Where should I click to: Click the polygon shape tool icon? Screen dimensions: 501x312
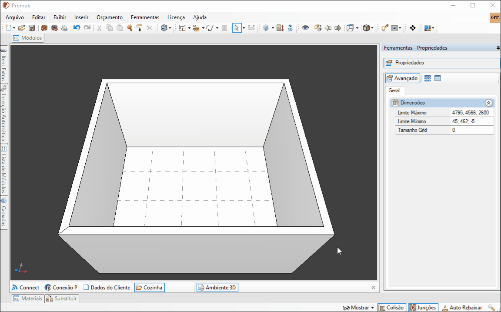(x=210, y=28)
